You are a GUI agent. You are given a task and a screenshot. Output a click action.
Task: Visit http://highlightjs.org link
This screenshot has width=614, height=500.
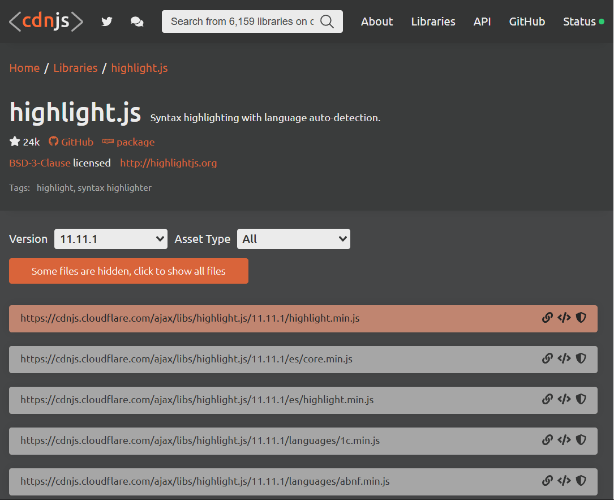pos(169,163)
